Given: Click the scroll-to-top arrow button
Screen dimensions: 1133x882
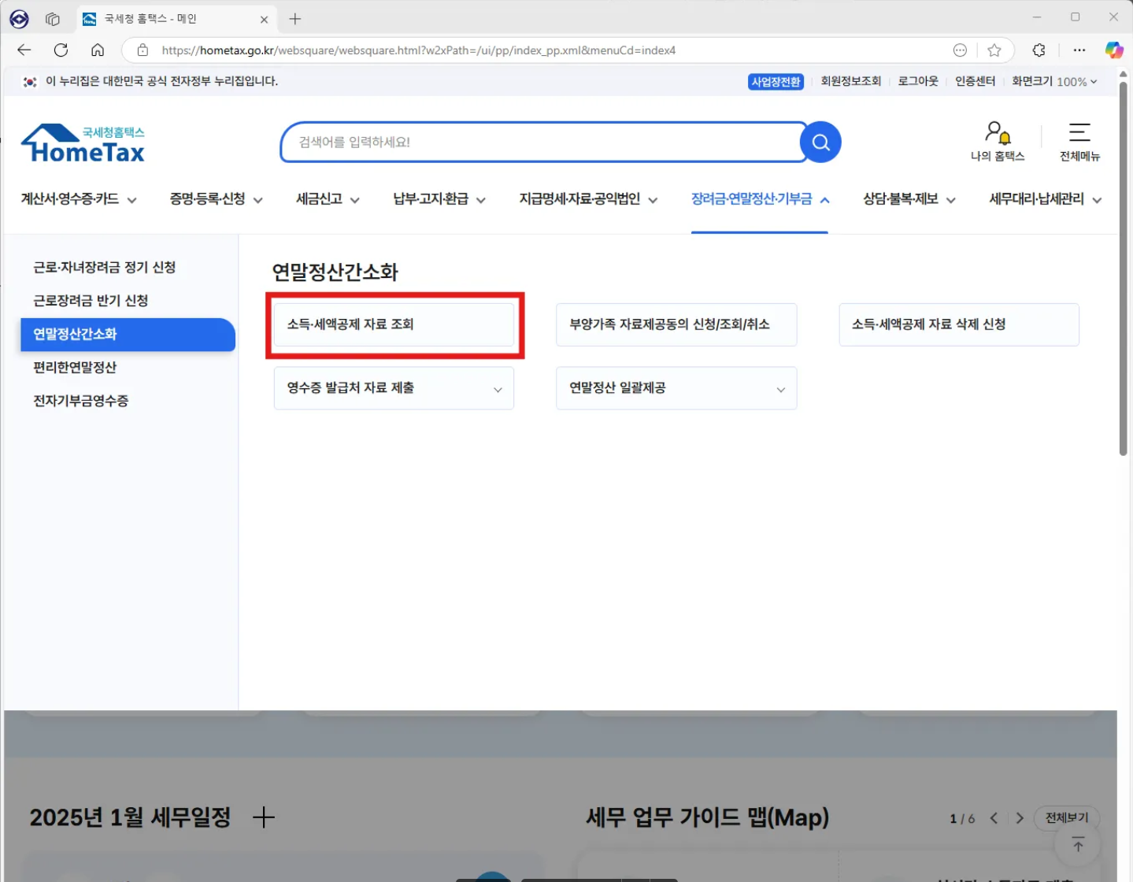Looking at the screenshot, I should pos(1078,845).
